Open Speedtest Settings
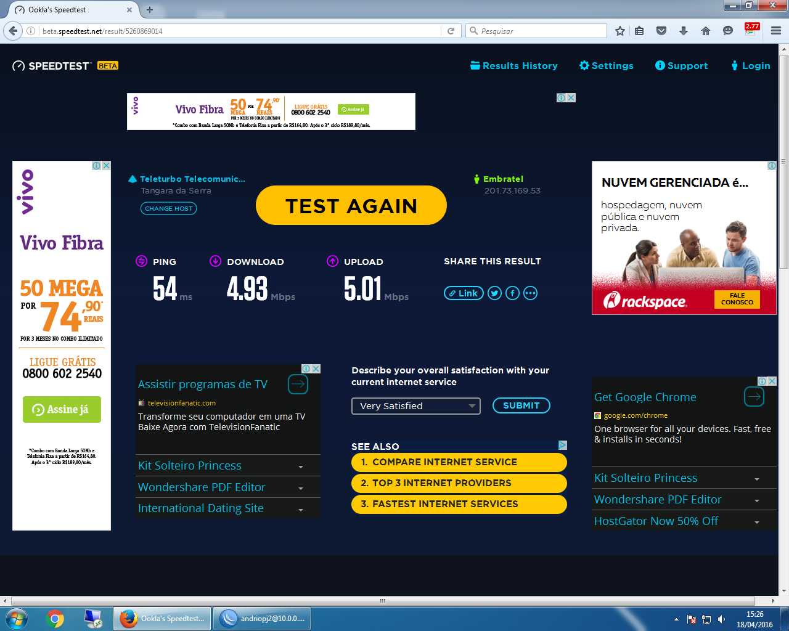The width and height of the screenshot is (789, 631). [x=607, y=66]
